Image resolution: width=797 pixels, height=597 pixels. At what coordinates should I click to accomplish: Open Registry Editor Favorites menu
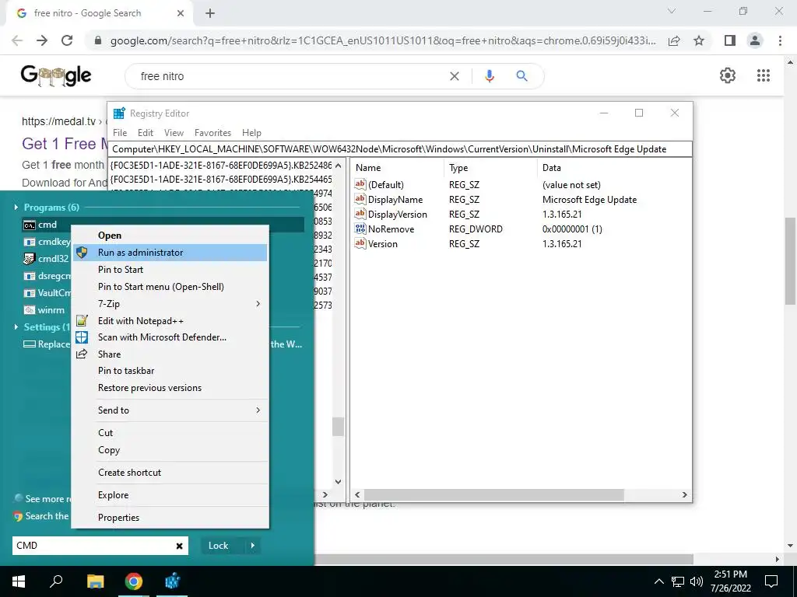(213, 132)
